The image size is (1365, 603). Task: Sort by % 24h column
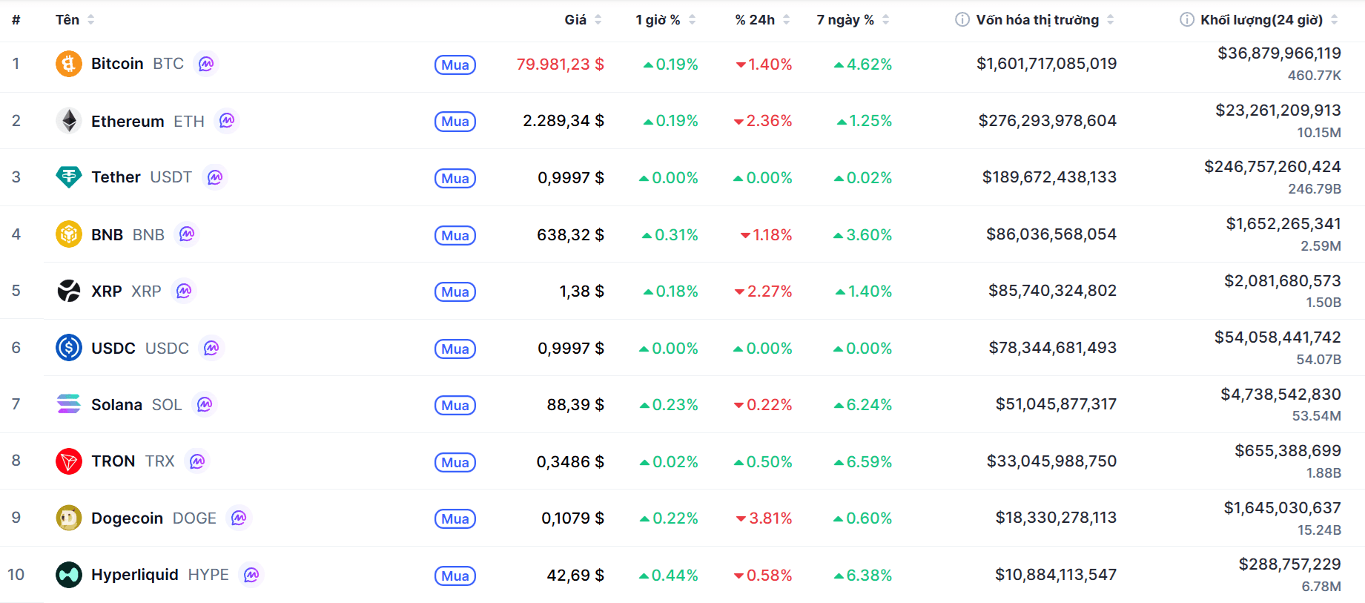pos(763,20)
